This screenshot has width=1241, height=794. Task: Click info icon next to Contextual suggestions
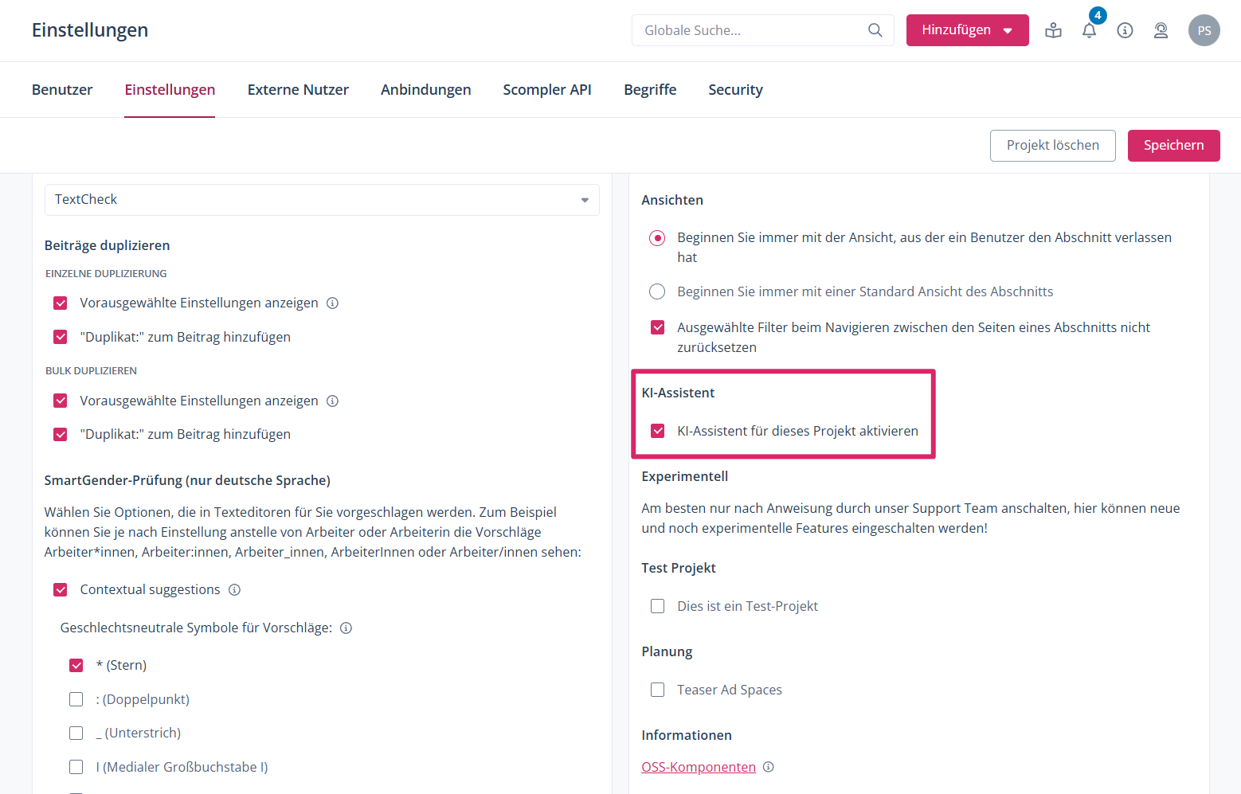234,590
